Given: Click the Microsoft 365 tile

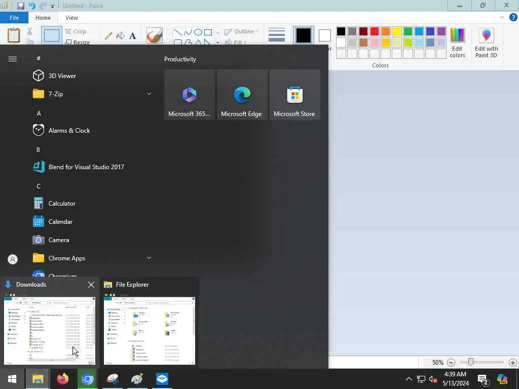Looking at the screenshot, I should tap(190, 95).
